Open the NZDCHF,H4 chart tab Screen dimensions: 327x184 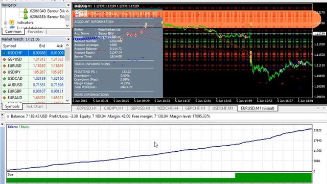[168, 108]
